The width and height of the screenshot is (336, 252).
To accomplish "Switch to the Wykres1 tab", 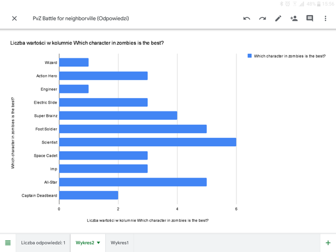I will (119, 242).
